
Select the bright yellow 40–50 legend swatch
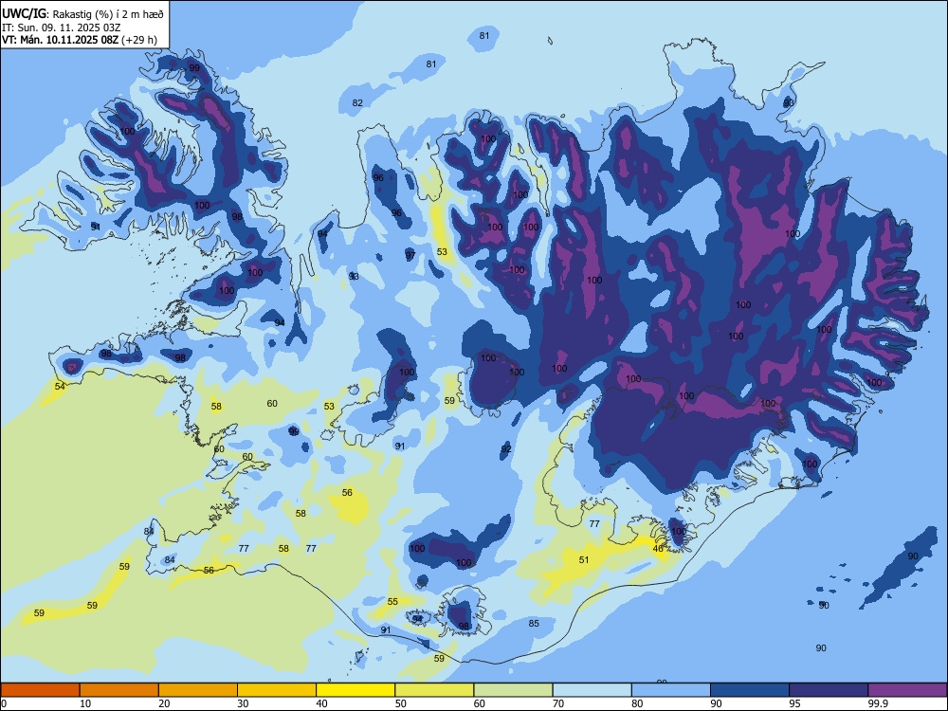click(355, 690)
